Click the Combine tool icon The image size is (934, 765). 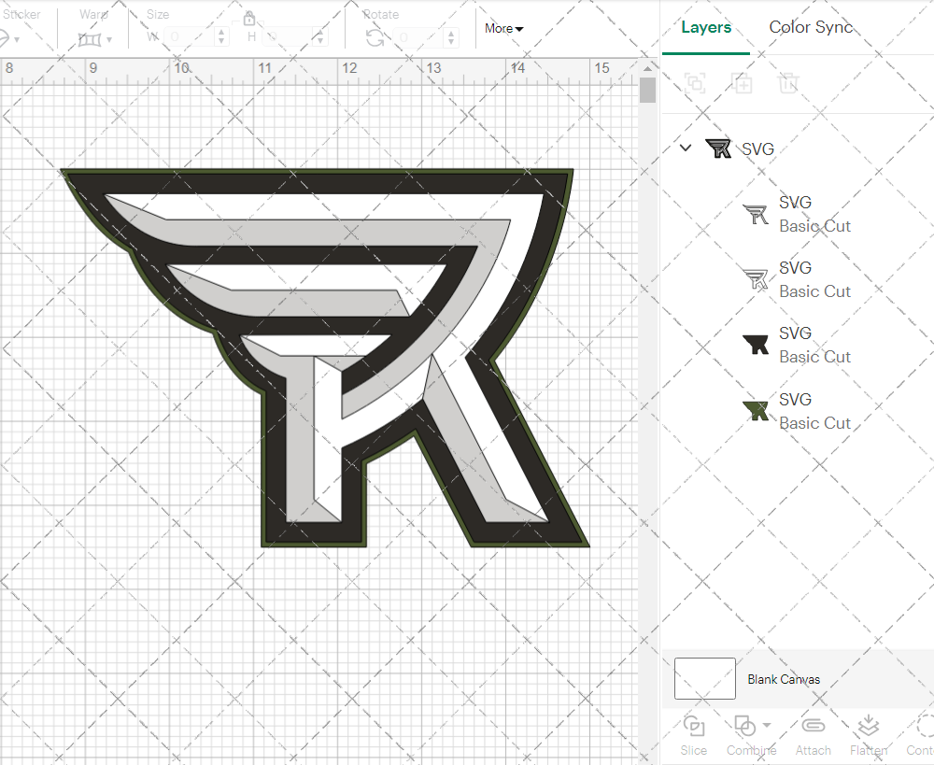(x=744, y=726)
